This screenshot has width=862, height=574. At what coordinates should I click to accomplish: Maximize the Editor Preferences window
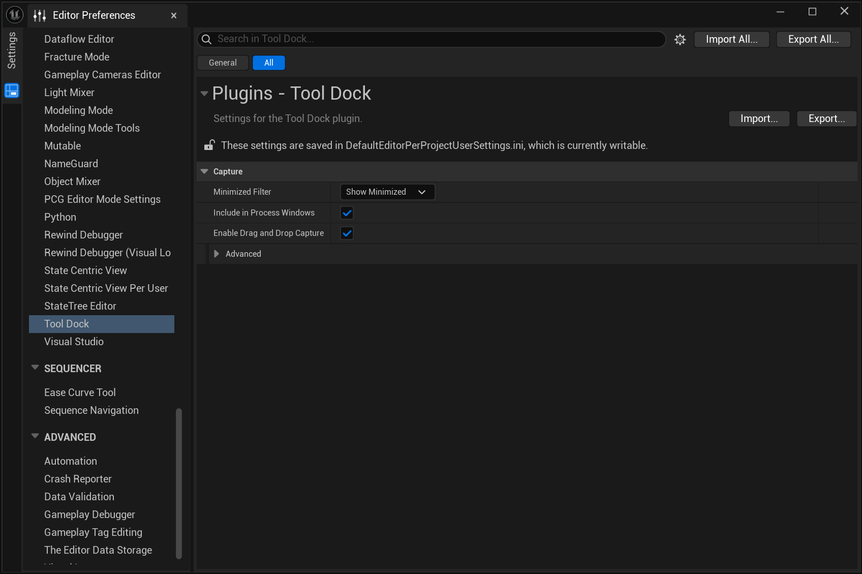tap(812, 12)
